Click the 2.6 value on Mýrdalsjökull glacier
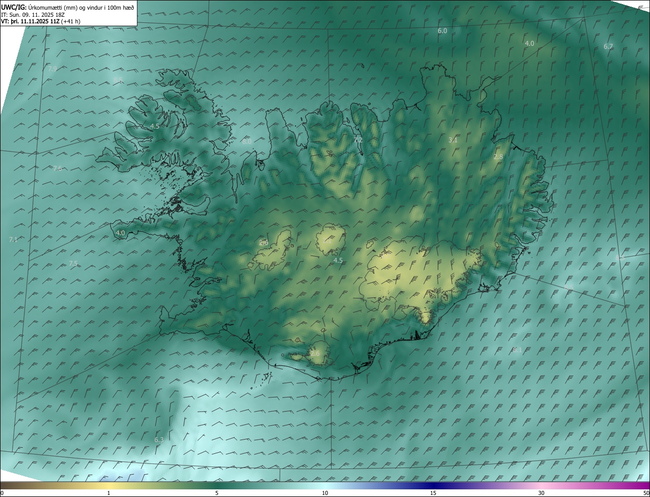 point(315,353)
